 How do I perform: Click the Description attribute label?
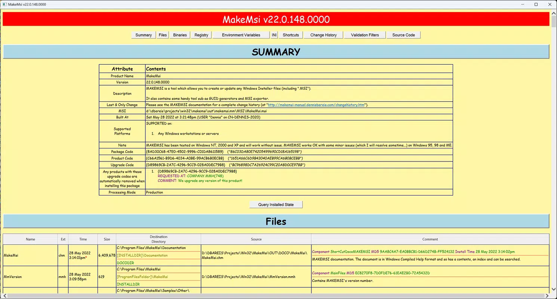[122, 93]
